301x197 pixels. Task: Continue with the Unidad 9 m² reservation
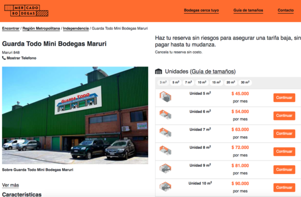click(x=284, y=170)
